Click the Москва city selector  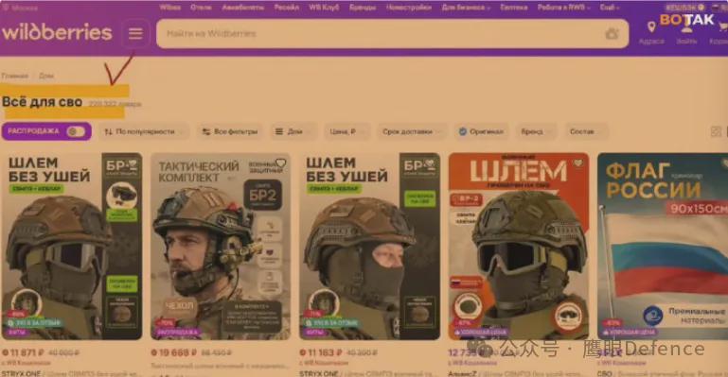[21, 8]
